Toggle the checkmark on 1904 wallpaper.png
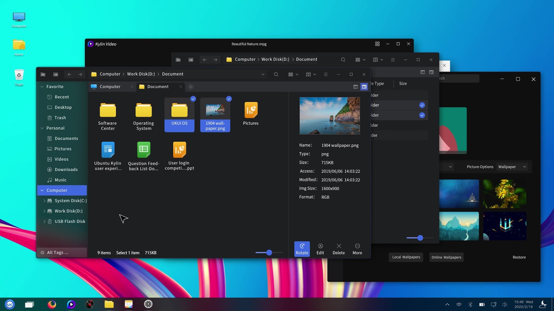Image resolution: width=554 pixels, height=311 pixels. click(229, 99)
